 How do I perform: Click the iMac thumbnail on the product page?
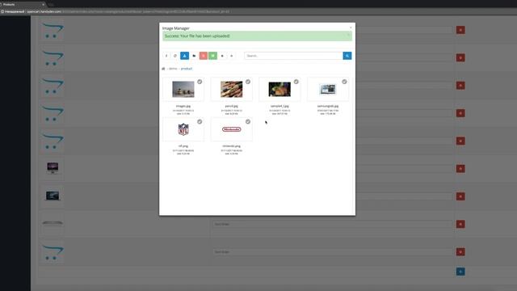pos(53,168)
